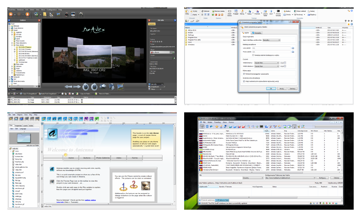Screen dimensions: 361x217
Task: Collapse 'Moje obrazy' folder in BonAView tree
Action: click(x=12, y=45)
